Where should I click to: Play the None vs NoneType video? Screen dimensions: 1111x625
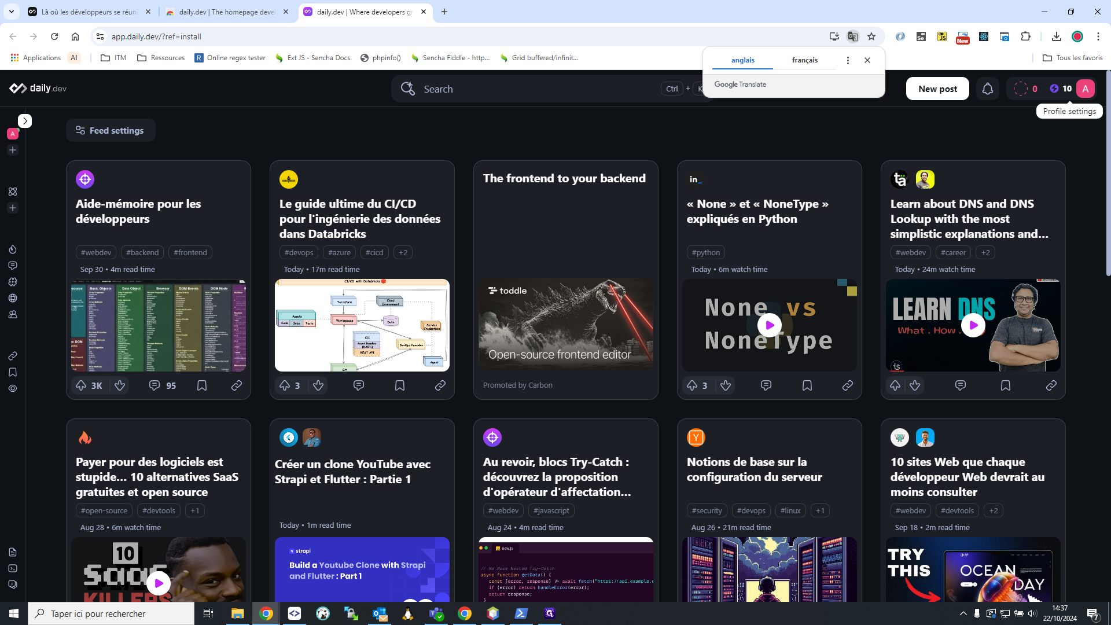click(x=769, y=325)
